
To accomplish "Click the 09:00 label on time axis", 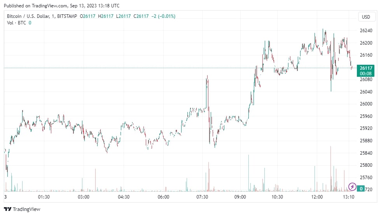I will coord(240,197).
